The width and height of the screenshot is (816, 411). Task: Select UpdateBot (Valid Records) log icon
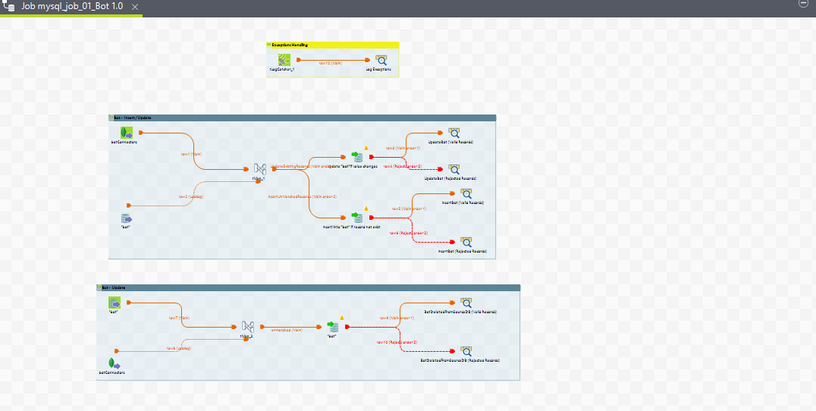pyautogui.click(x=454, y=132)
